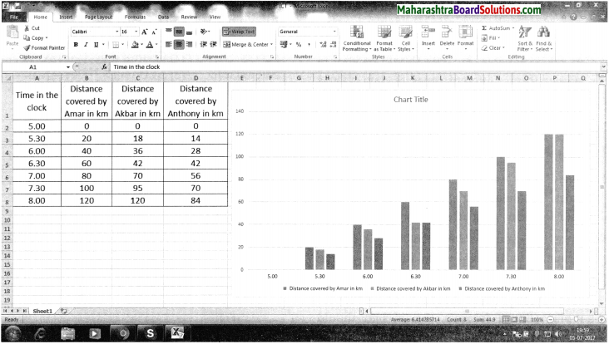Open Find & Select binoculars
Image resolution: width=609 pixels, height=344 pixels.
click(544, 38)
